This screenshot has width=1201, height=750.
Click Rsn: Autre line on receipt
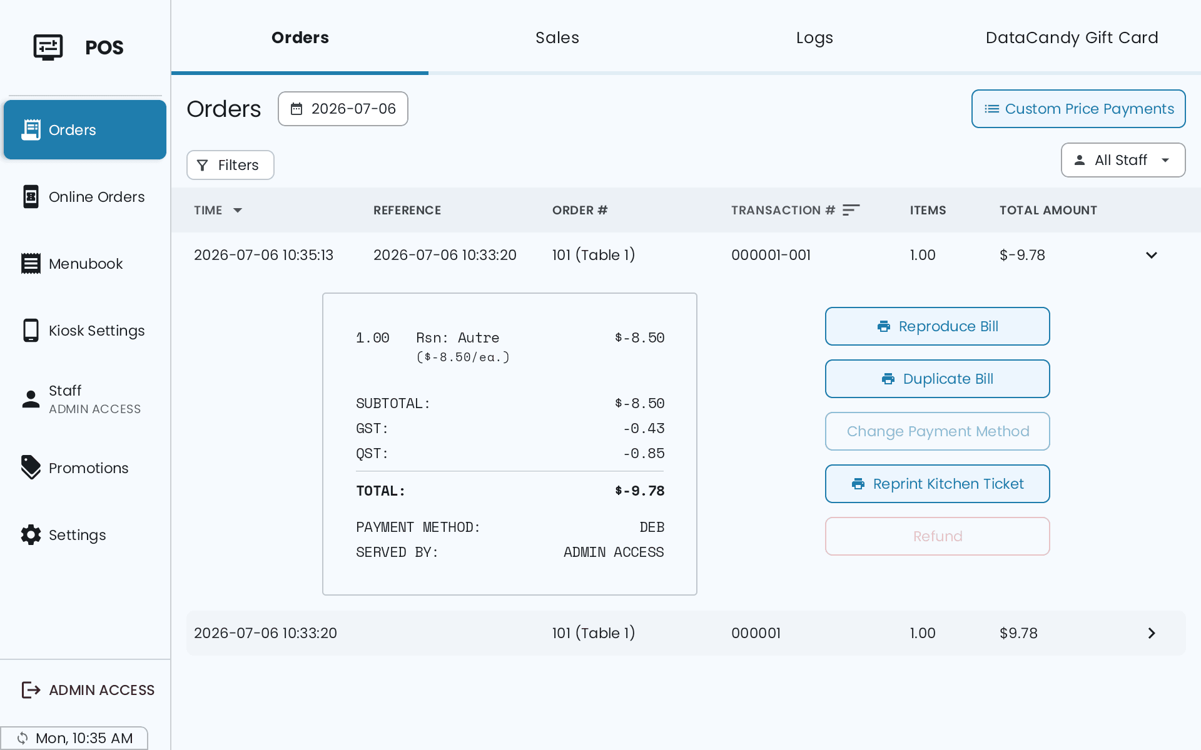[510, 338]
